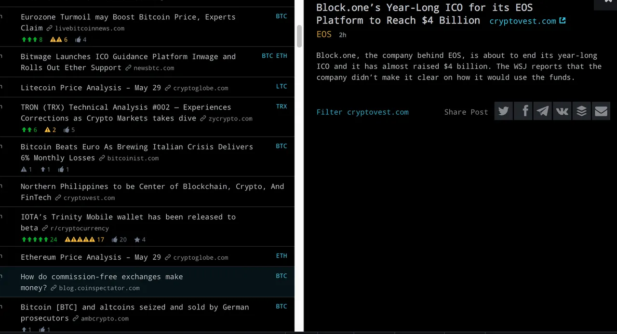The width and height of the screenshot is (617, 334).
Task: Click warning votes count on Eurozone Turmoil post
Action: click(x=59, y=40)
